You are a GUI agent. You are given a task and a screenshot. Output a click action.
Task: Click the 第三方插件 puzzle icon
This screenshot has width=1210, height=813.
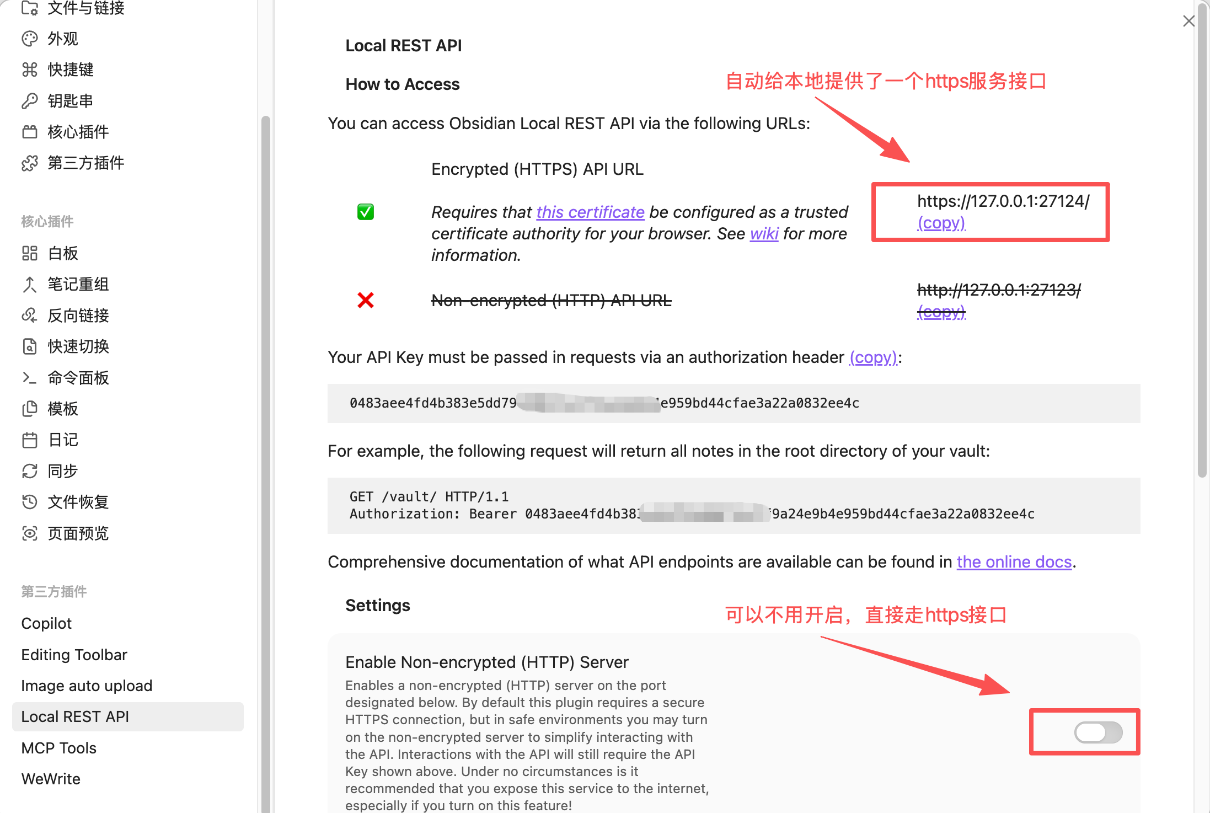click(x=30, y=163)
